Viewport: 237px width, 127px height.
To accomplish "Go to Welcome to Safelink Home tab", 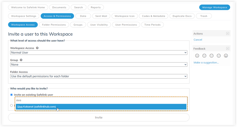I will tap(28, 7).
